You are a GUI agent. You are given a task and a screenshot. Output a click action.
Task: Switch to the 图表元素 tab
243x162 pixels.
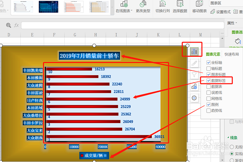[213, 54]
